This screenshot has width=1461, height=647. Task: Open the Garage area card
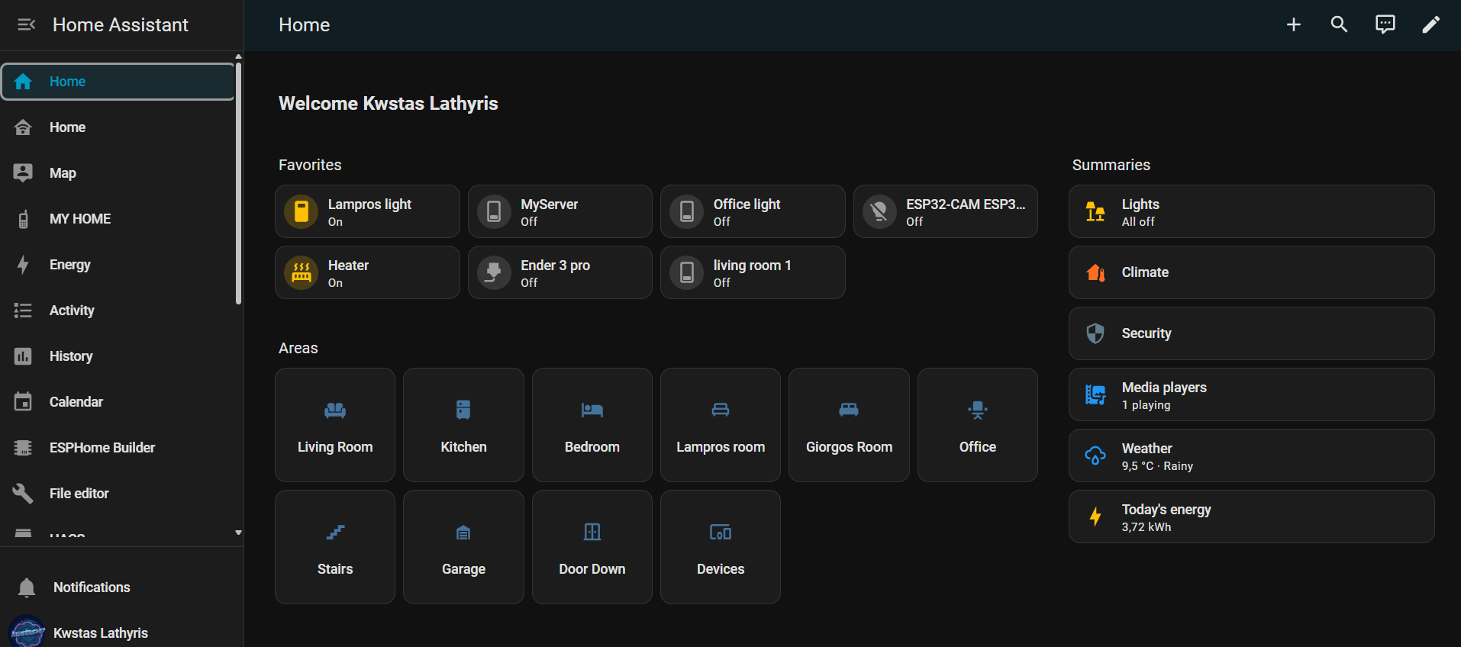(x=463, y=547)
